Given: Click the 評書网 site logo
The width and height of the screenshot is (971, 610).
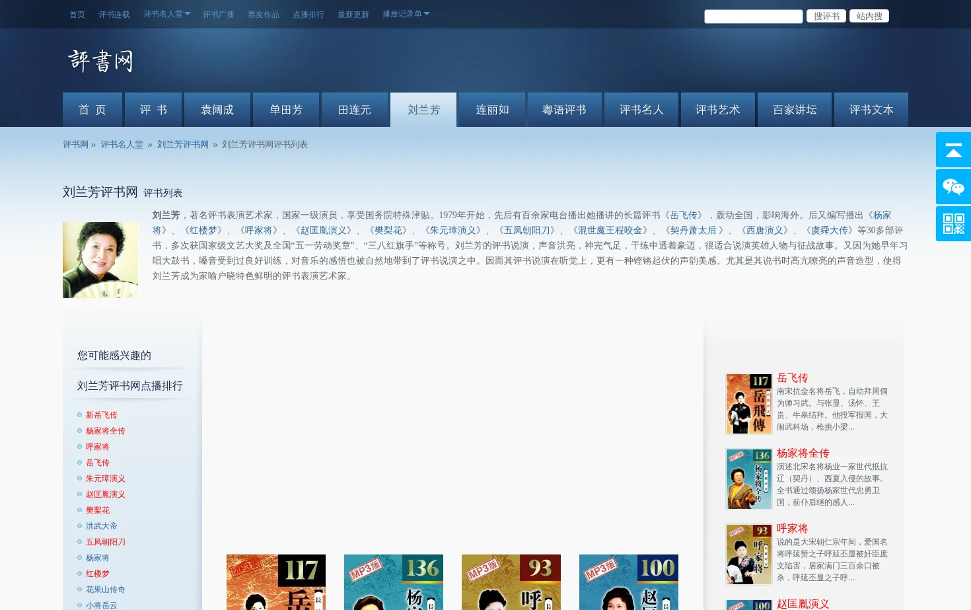Looking at the screenshot, I should [101, 61].
